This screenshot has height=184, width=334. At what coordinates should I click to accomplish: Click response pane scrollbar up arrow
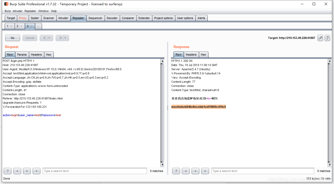coord(330,61)
